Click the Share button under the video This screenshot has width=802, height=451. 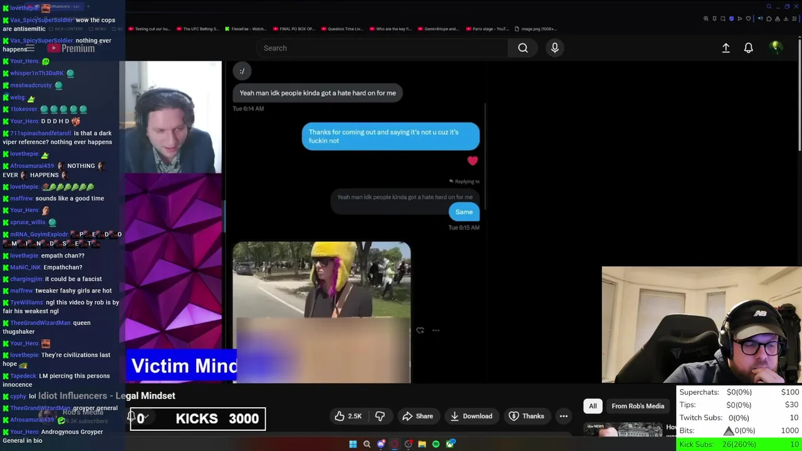coord(418,416)
